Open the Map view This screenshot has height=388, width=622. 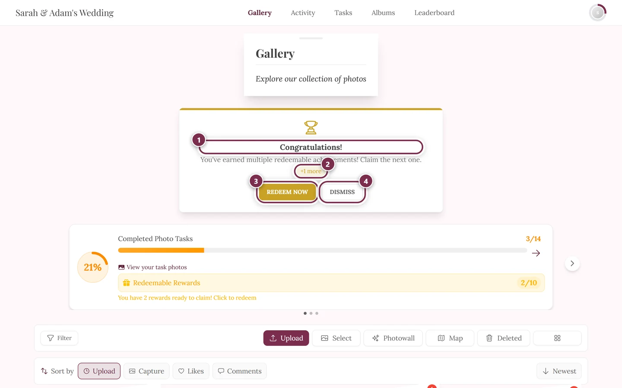[x=450, y=338]
